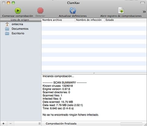Click 'Infected files: 0' line
The height and width of the screenshot is (126, 147).
point(52,99)
